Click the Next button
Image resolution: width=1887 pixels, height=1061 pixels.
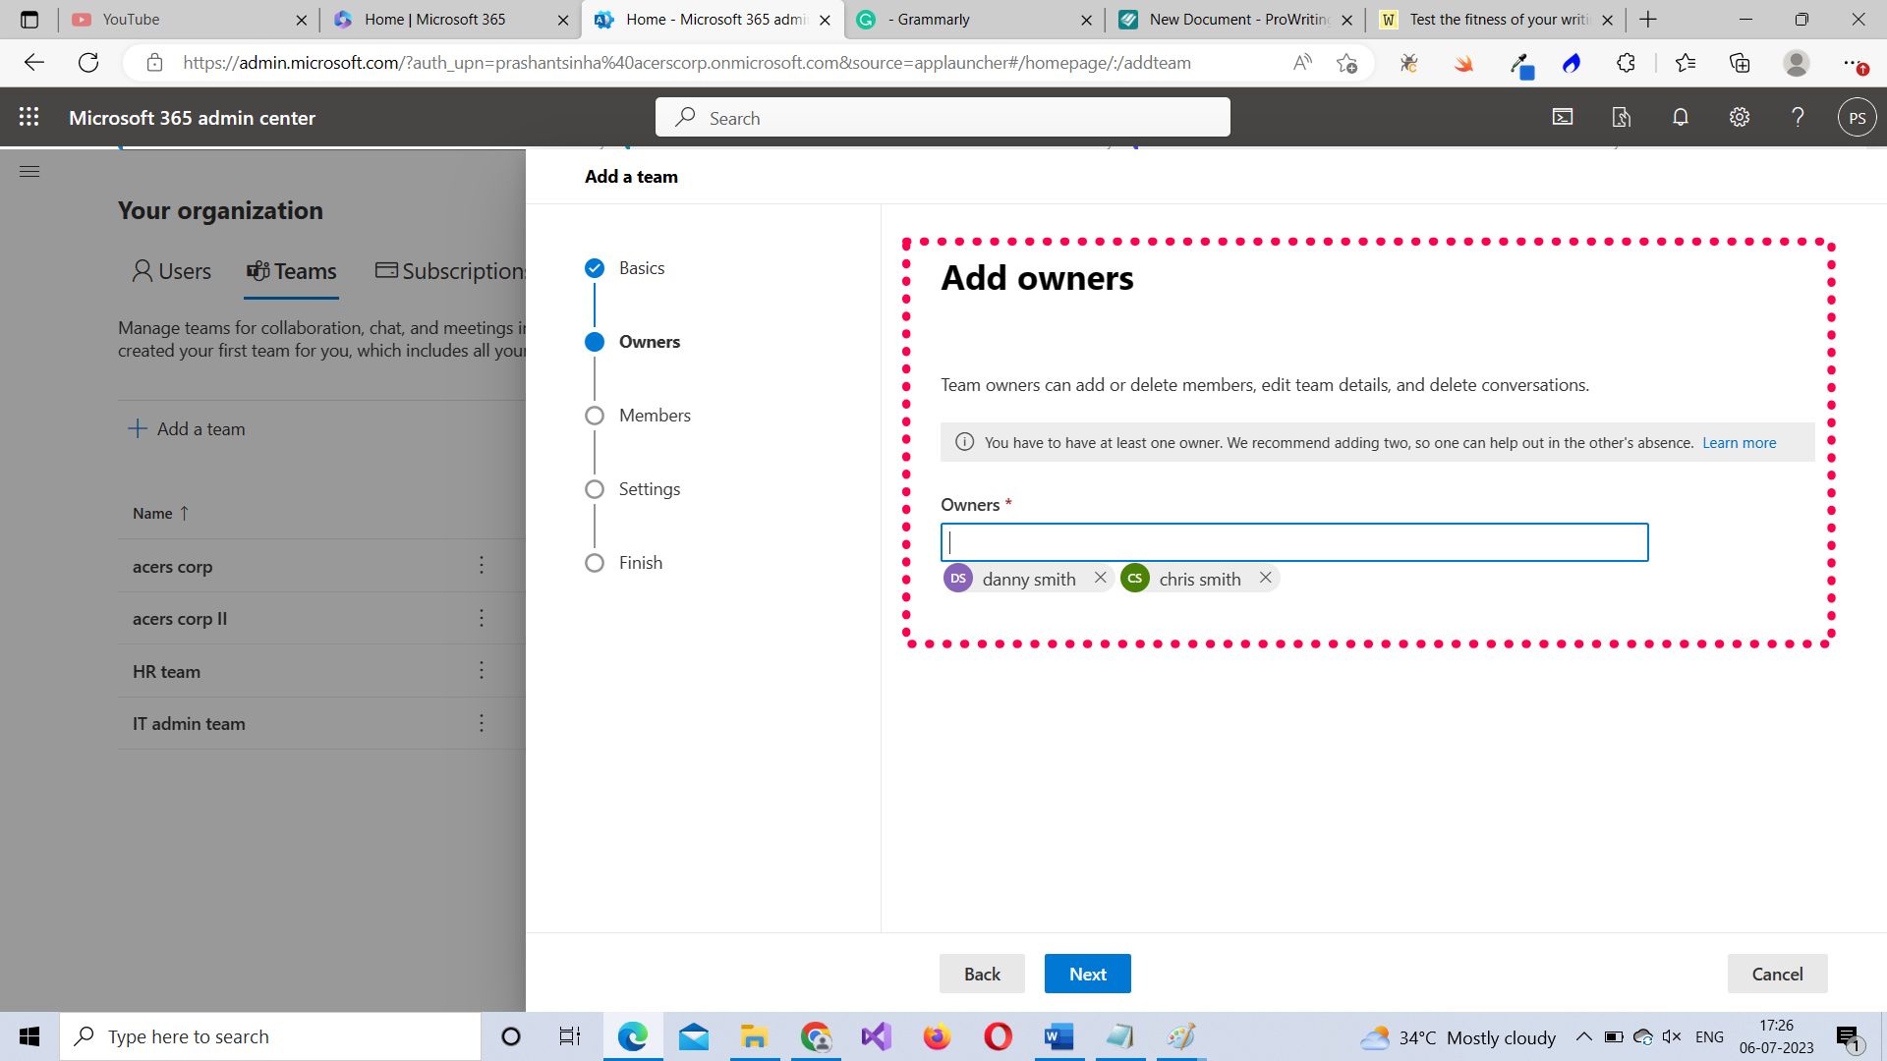pos(1087,974)
